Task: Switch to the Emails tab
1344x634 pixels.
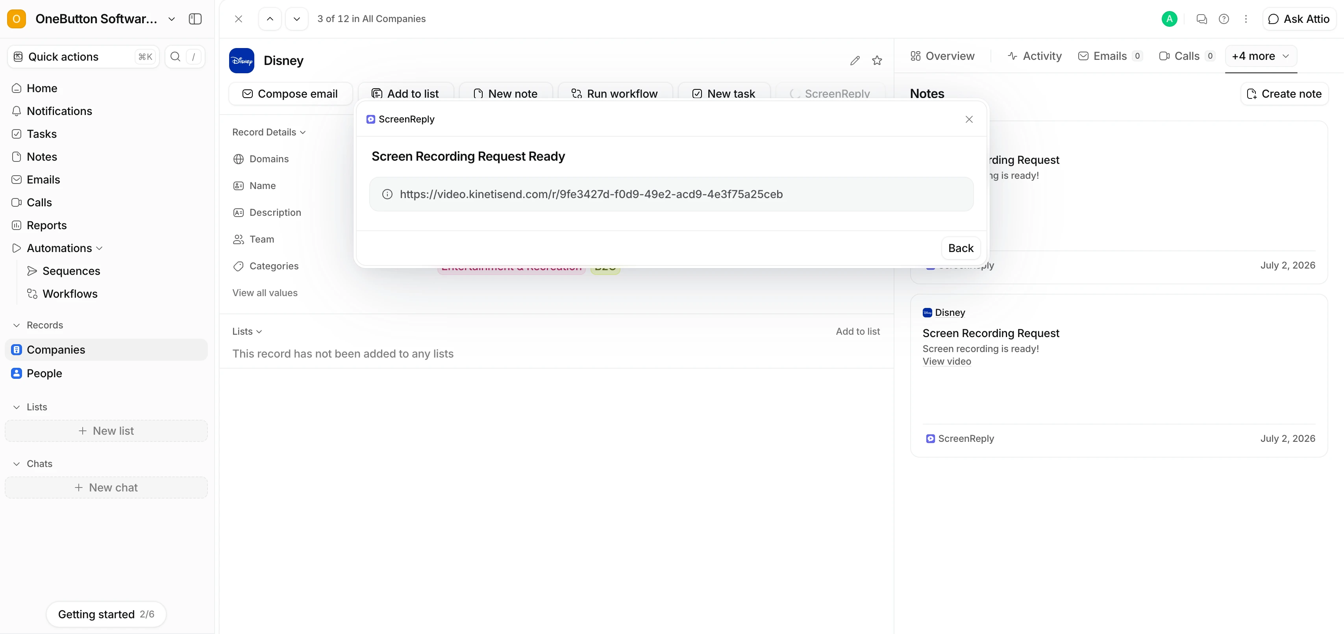Action: tap(1110, 56)
